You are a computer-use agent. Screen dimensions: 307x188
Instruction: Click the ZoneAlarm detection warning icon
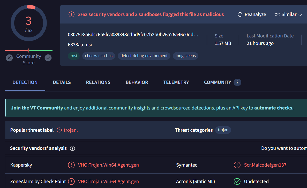(x=71, y=182)
